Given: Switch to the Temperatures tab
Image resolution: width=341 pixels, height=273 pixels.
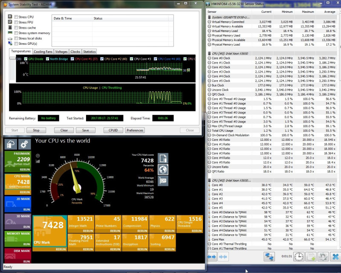Looking at the screenshot, I should click(x=21, y=51).
